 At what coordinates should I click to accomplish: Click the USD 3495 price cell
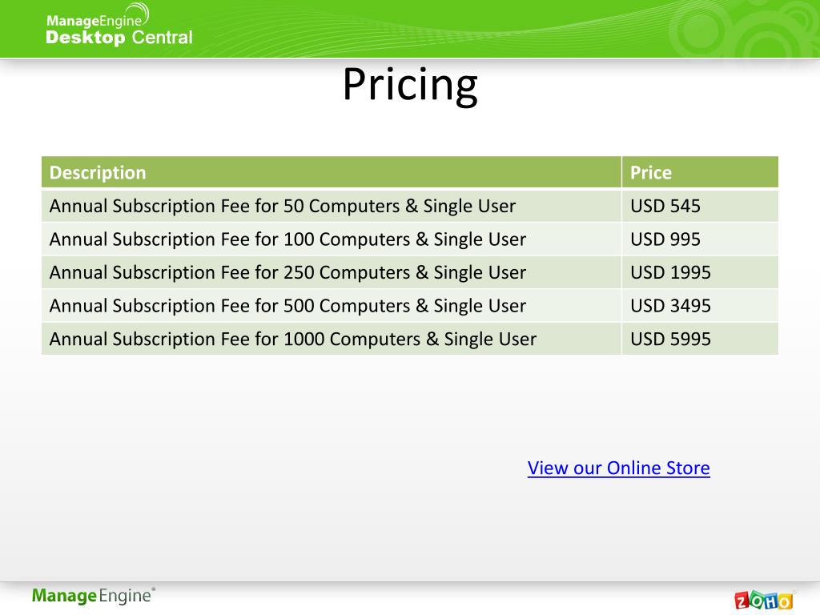[700, 305]
